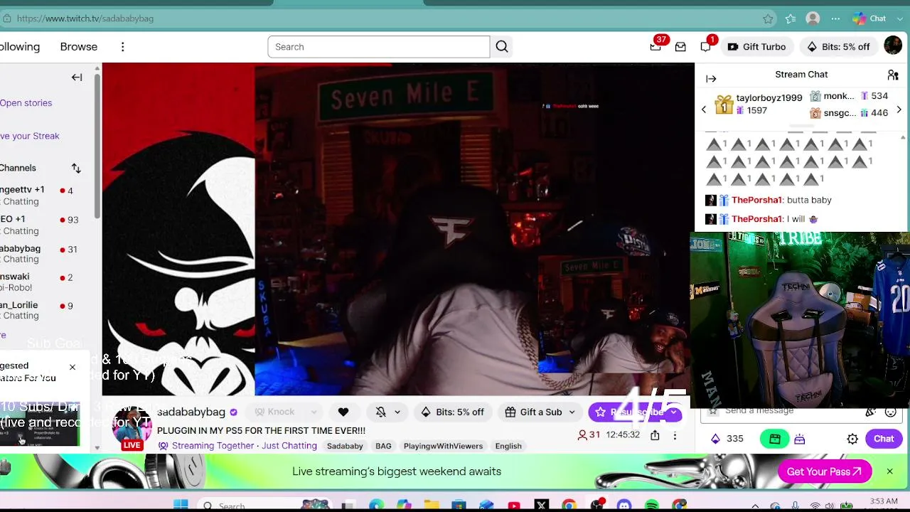Sort followed channels with arrows icon

coord(76,168)
